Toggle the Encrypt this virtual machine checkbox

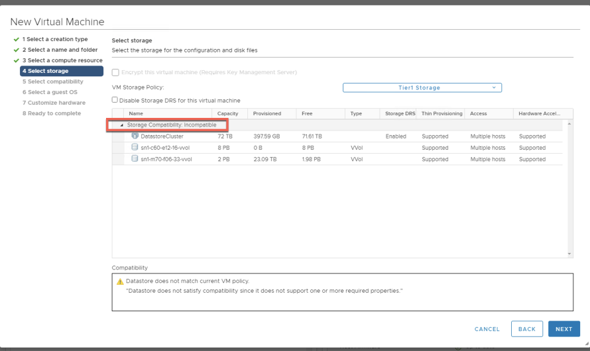(x=115, y=72)
